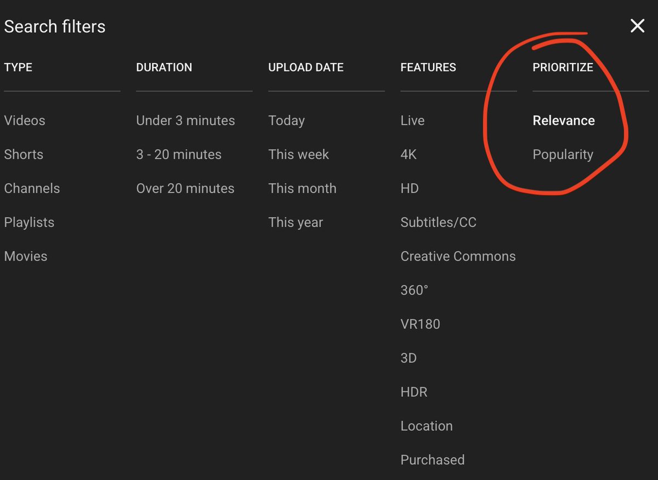Filter results by Movies type

[x=26, y=256]
